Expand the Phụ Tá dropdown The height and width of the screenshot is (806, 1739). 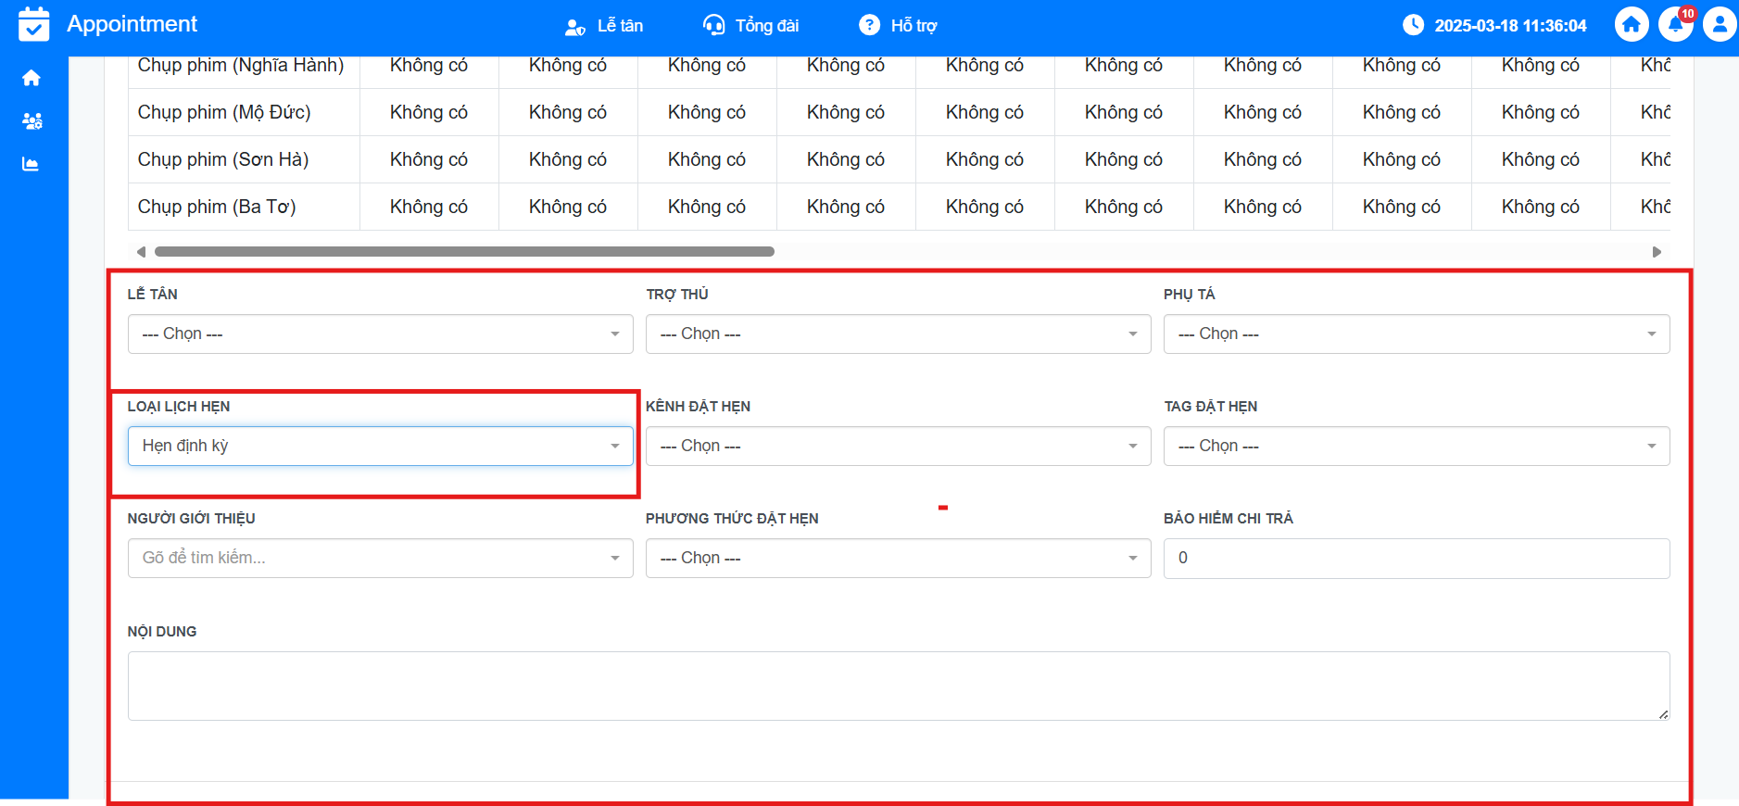(1416, 334)
